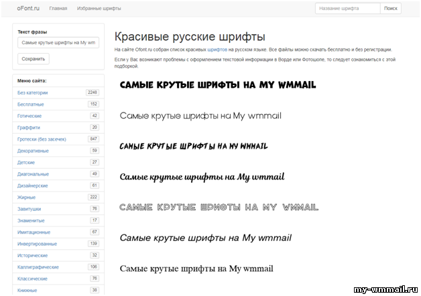The width and height of the screenshot is (421, 296).
Task: Open the Готические category
Action: pyautogui.click(x=29, y=116)
